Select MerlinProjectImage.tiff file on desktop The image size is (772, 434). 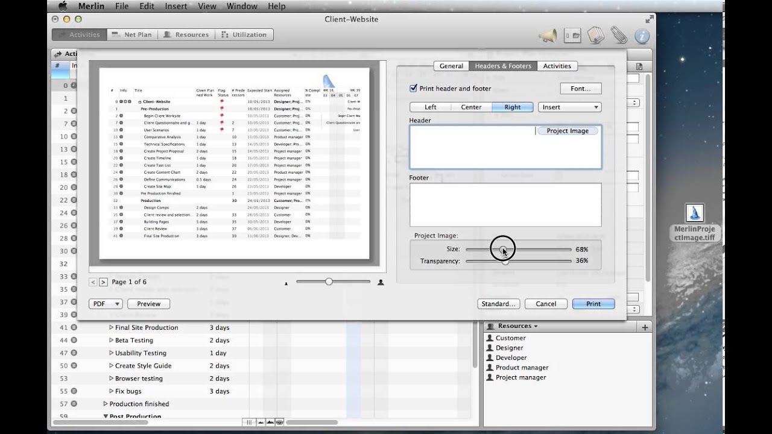(695, 222)
